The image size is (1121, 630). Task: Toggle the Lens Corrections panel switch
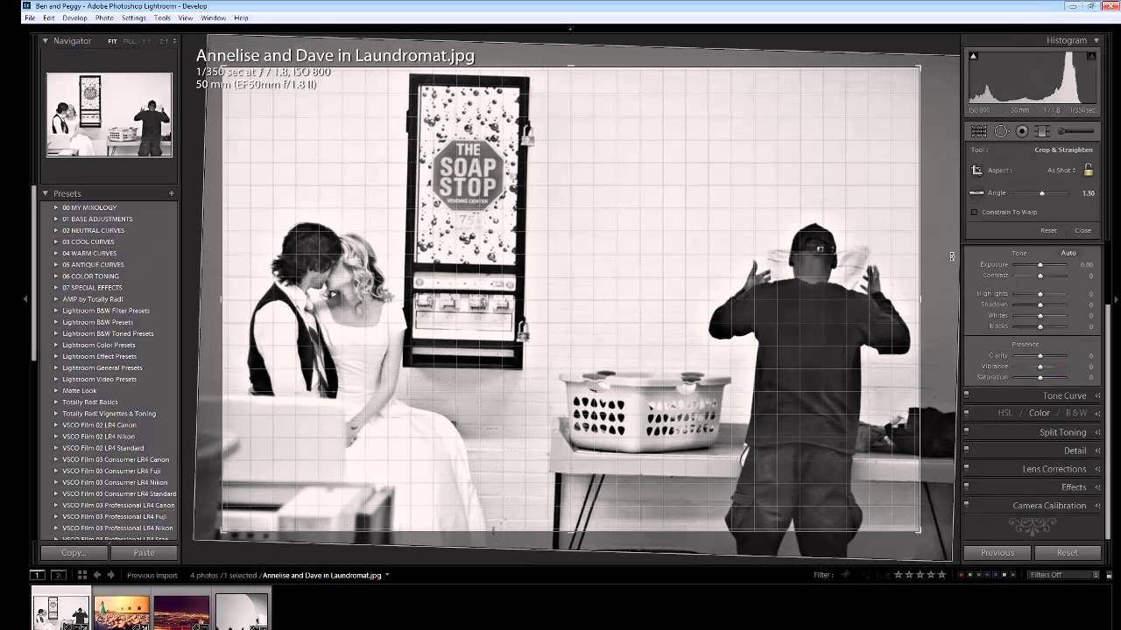[x=967, y=469]
